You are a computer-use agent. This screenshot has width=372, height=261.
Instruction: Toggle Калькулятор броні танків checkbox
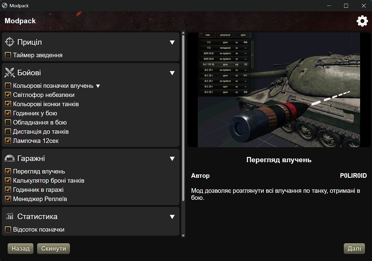[8, 181]
